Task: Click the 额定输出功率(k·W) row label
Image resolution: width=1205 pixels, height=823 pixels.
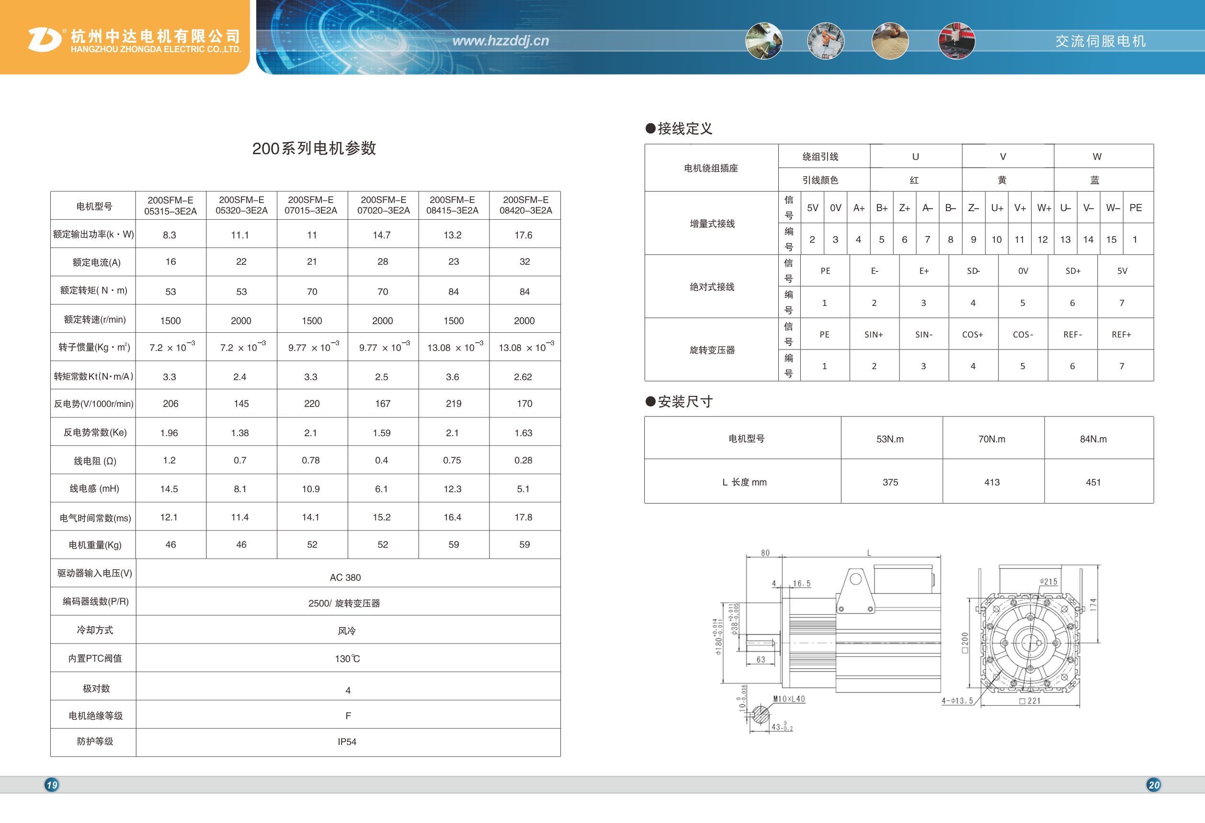Action: coord(93,234)
